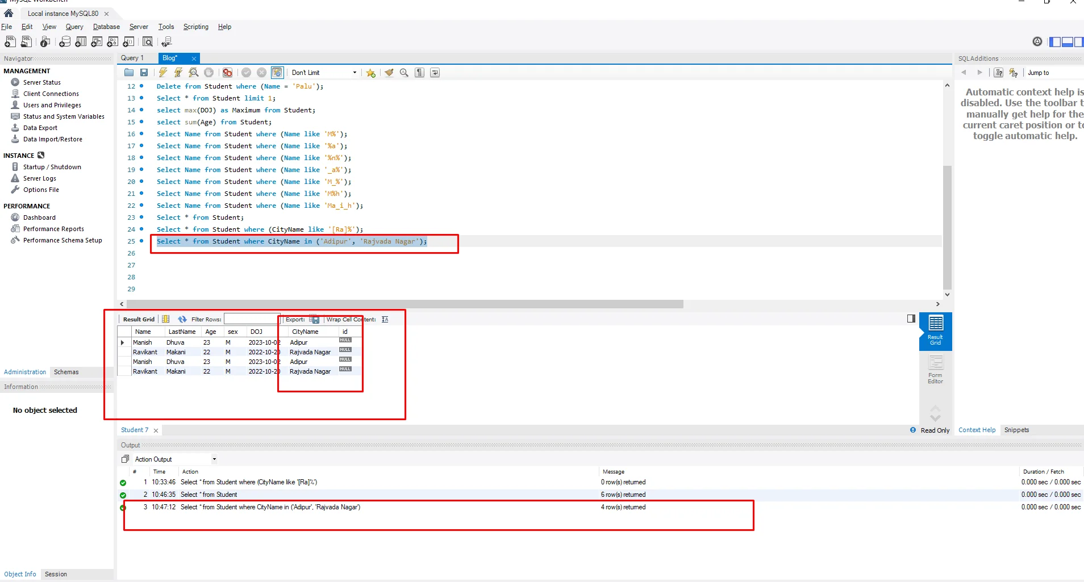The width and height of the screenshot is (1084, 582).
Task: Switch to the Query 1 tab
Action: [x=132, y=58]
